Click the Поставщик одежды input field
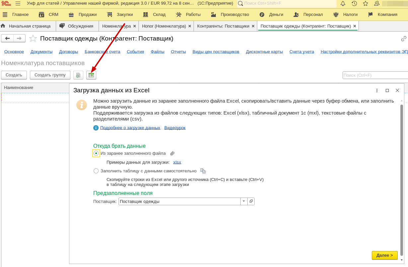 [180, 201]
